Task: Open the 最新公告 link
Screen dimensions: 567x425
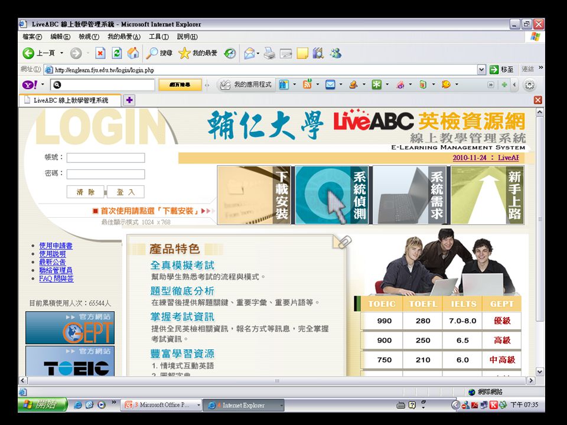Action: pyautogui.click(x=53, y=262)
